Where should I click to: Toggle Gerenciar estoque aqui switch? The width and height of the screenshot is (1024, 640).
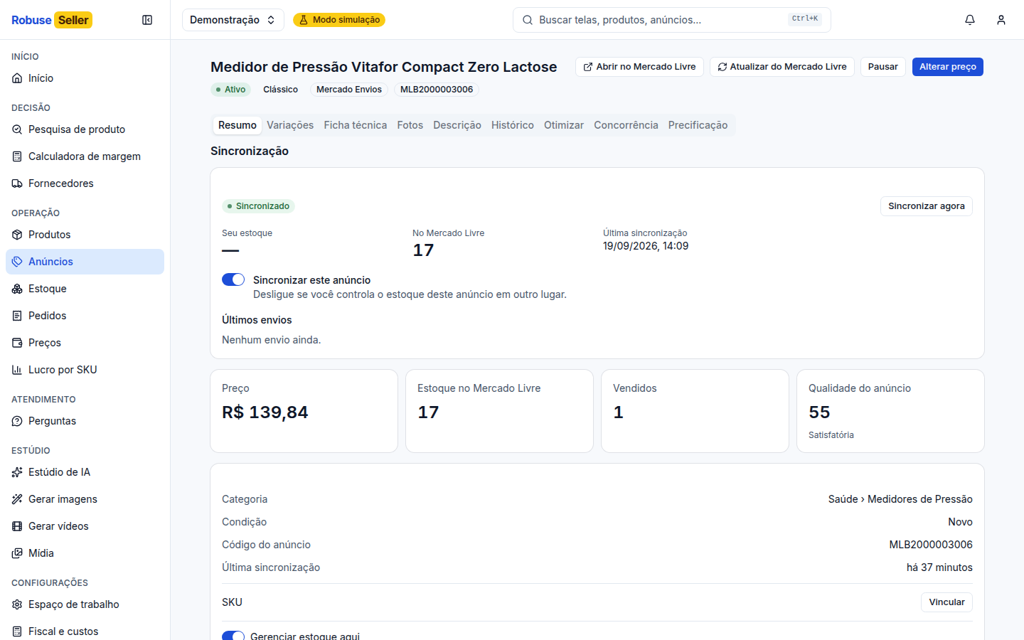233,635
